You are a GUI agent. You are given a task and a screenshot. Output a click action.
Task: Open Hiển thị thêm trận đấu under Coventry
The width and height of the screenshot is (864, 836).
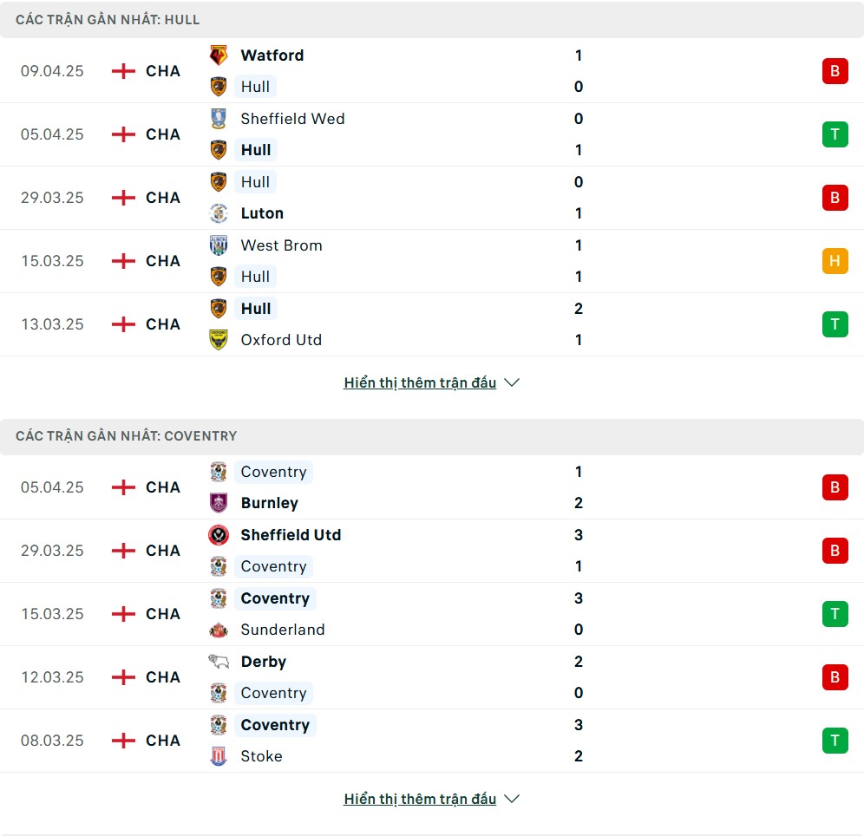(x=420, y=799)
